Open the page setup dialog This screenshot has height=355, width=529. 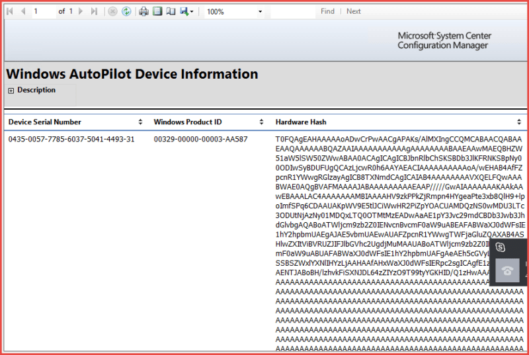click(170, 11)
